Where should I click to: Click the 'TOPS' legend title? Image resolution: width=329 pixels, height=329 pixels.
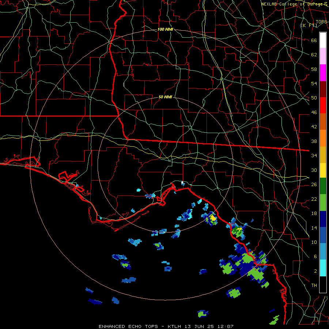point(321,22)
